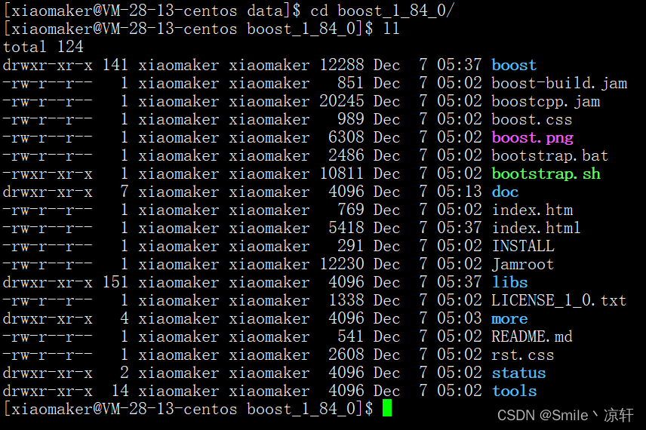Select the blue 'status' directory name
646x430 pixels.
coord(518,373)
